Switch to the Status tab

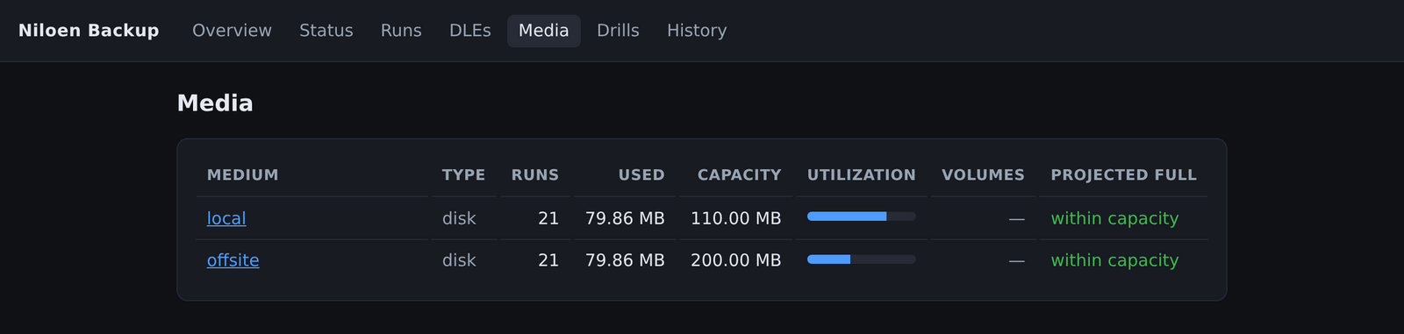click(x=326, y=31)
